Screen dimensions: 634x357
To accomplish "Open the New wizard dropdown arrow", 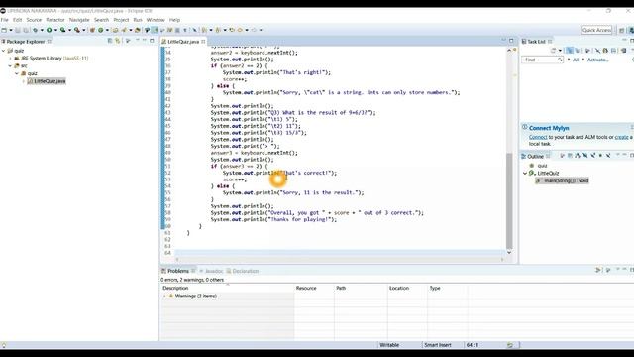I will coord(11,30).
